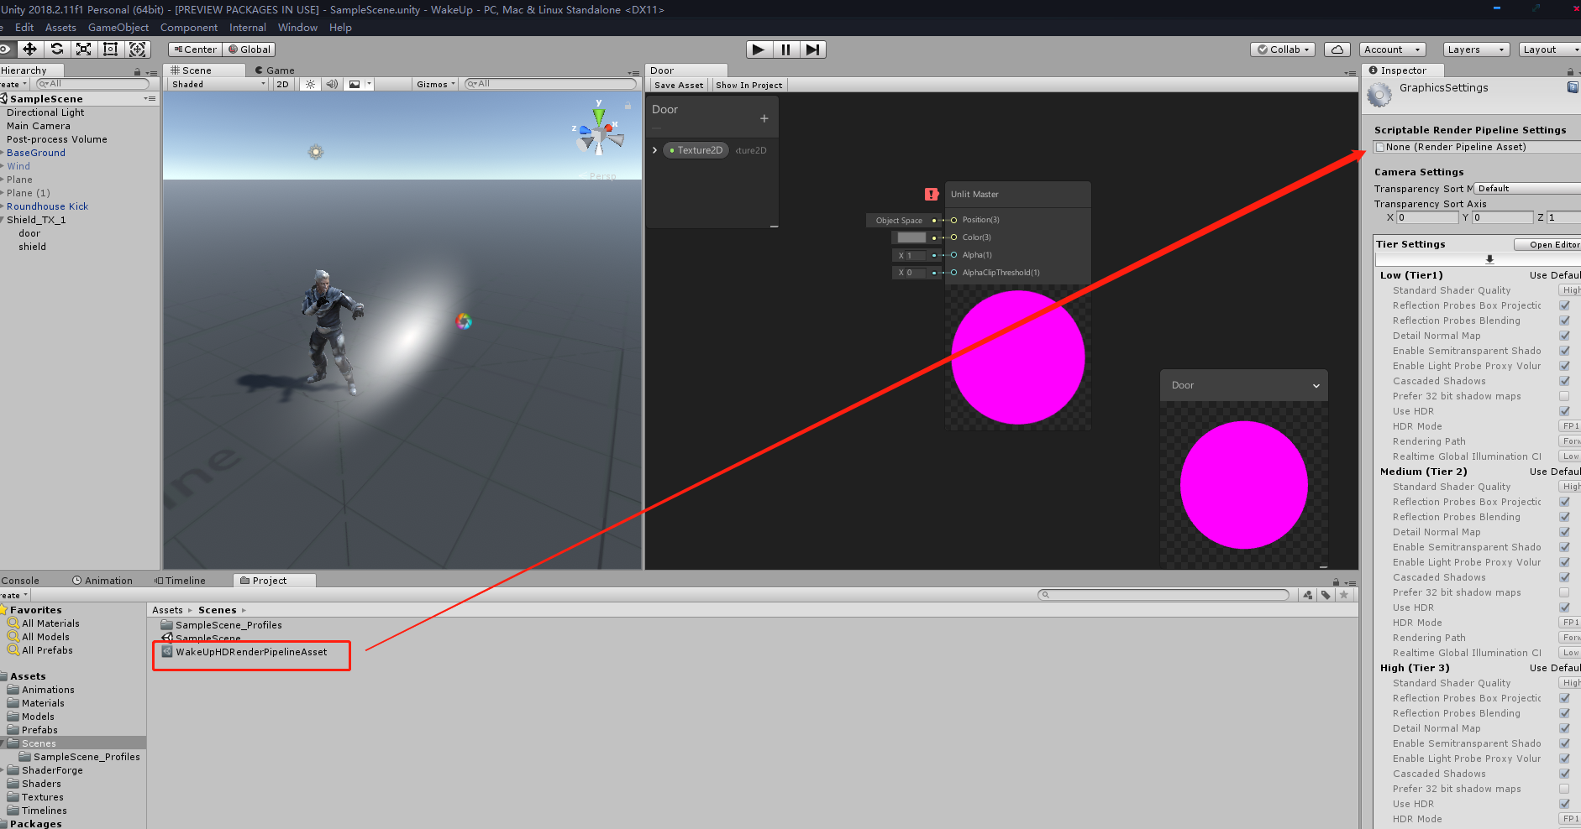Open the Layout dropdown
This screenshot has width=1581, height=829.
tap(1549, 50)
